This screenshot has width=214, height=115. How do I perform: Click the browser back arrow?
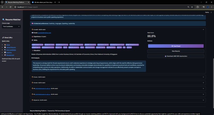(x=2, y=7)
